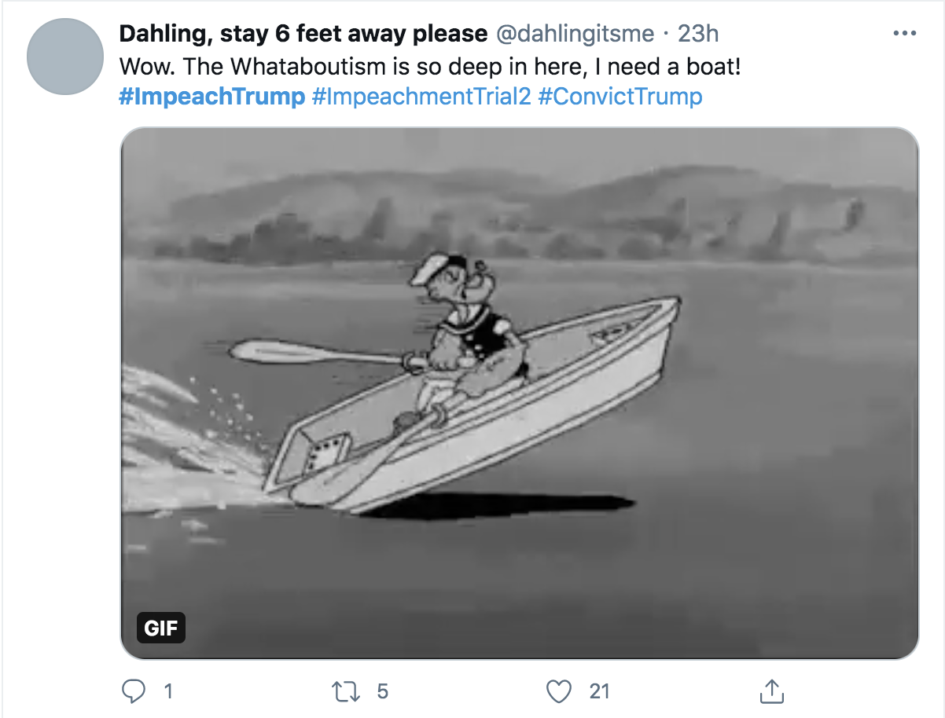This screenshot has width=945, height=718.
Task: Open the tweet's more options menu
Action: (x=906, y=35)
